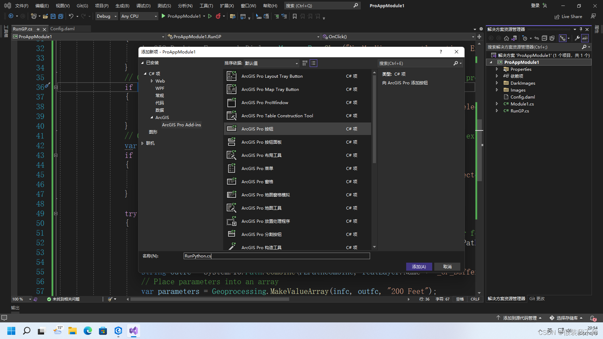Expand the Properties node in Solution Explorer
Screen dimensions: 603x339
497,69
